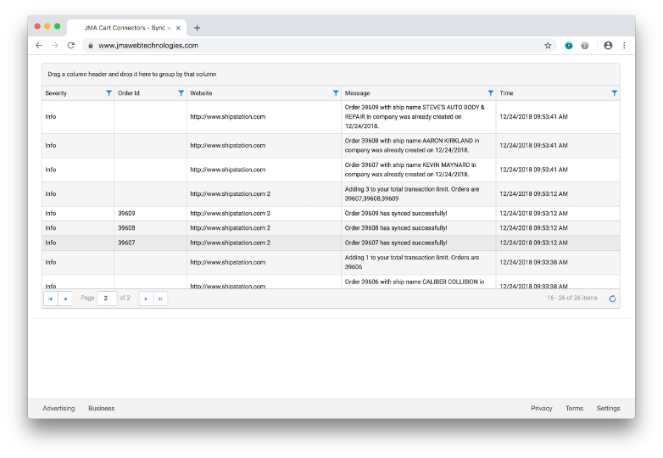Click the browser forward arrow
Screen dimensions: 663x458
coord(54,45)
